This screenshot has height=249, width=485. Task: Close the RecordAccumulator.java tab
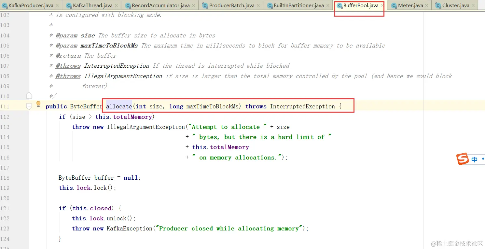(193, 6)
